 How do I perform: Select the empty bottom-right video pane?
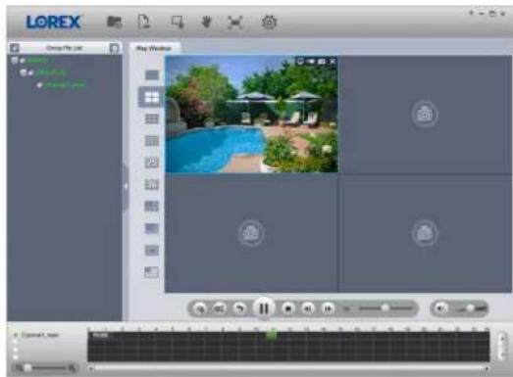pyautogui.click(x=426, y=233)
